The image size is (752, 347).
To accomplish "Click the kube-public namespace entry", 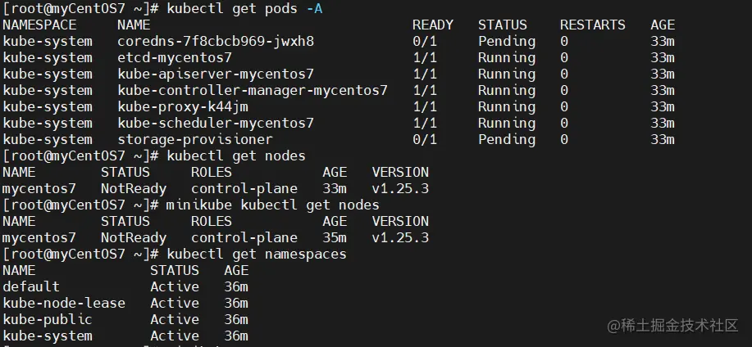I will pos(47,319).
